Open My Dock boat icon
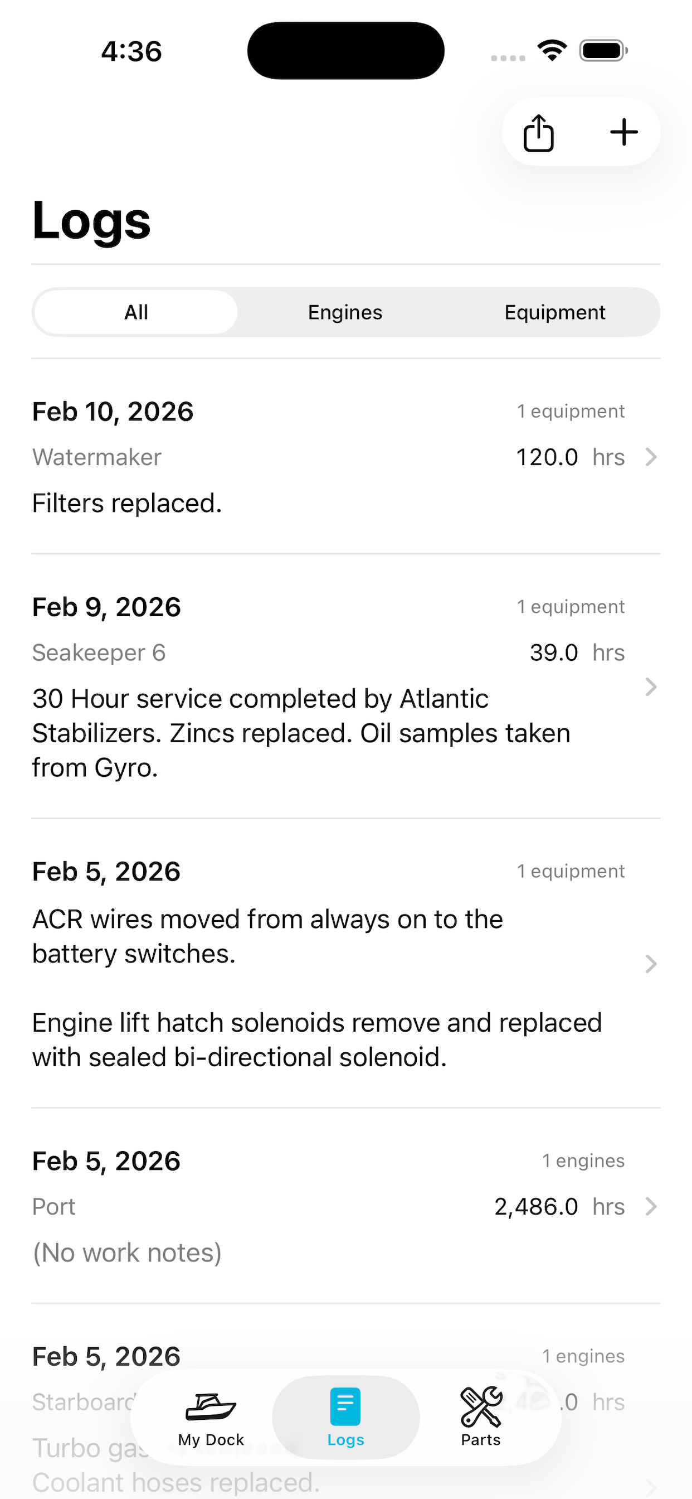 pyautogui.click(x=211, y=1408)
